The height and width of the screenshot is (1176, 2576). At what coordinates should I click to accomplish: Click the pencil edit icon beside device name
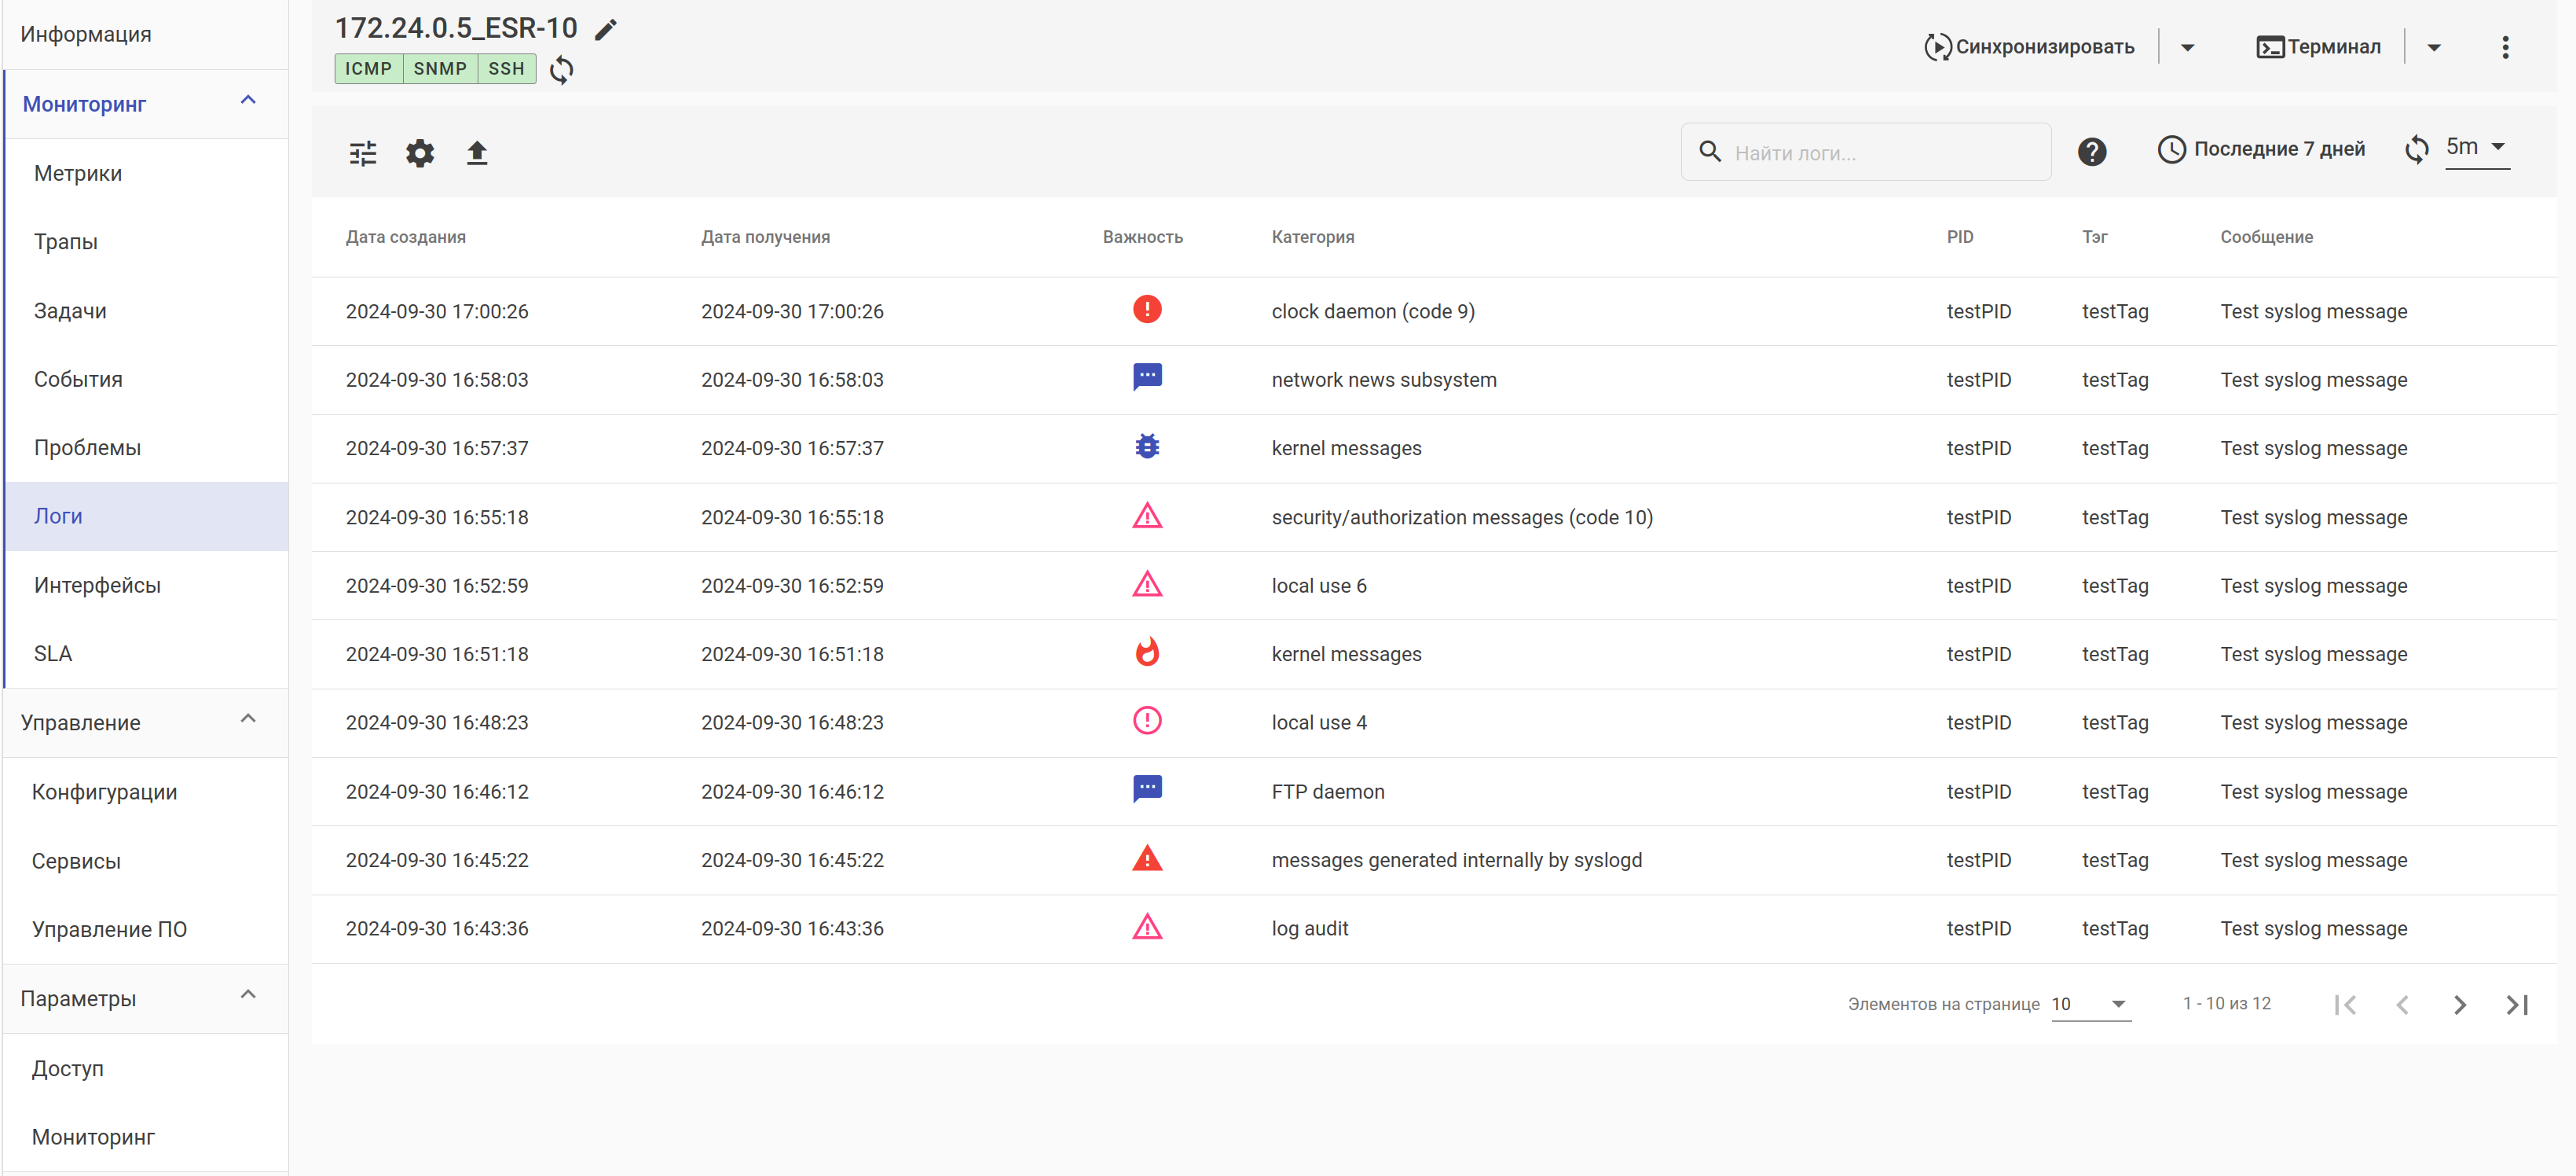[x=605, y=30]
